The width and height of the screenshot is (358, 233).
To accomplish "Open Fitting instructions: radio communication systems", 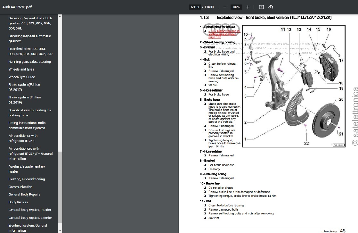I will (x=27, y=125).
